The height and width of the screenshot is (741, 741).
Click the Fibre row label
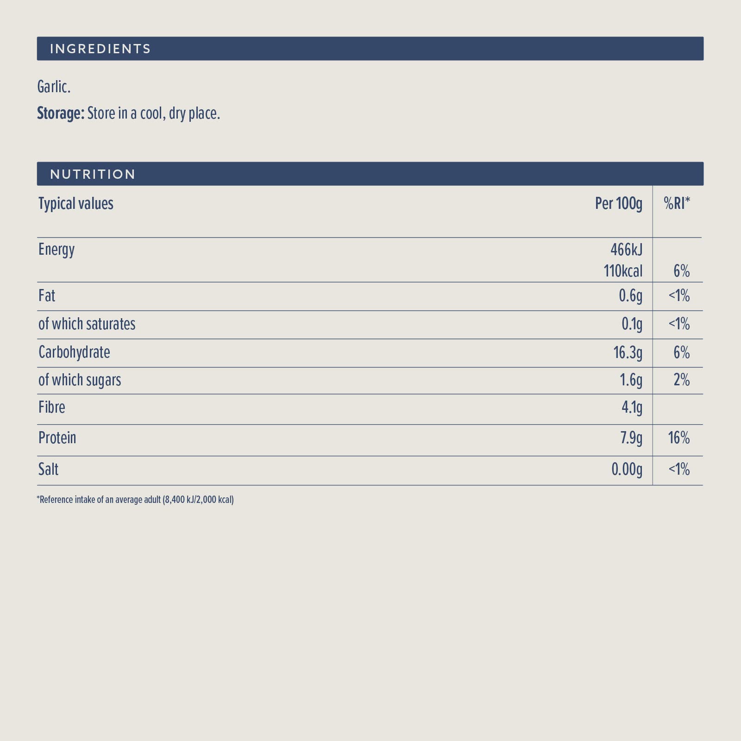click(52, 408)
